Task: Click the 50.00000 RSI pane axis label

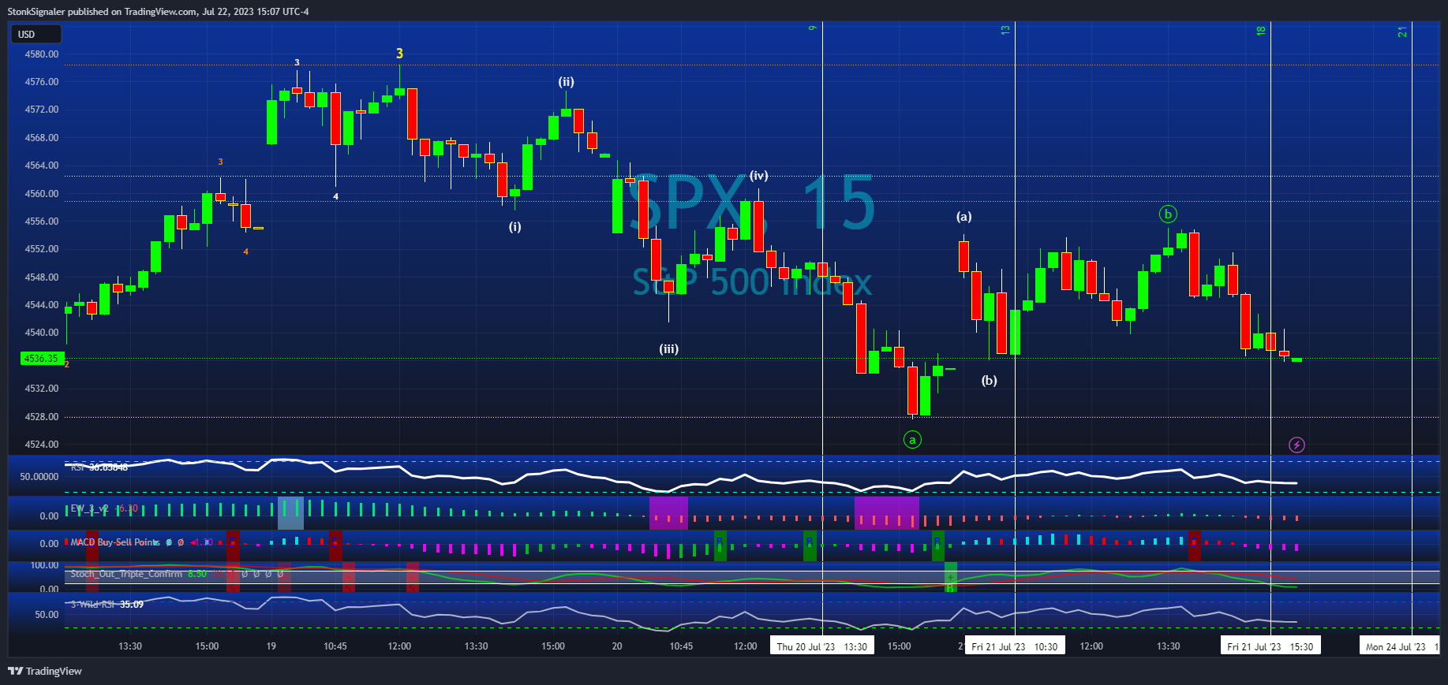Action: tap(39, 477)
